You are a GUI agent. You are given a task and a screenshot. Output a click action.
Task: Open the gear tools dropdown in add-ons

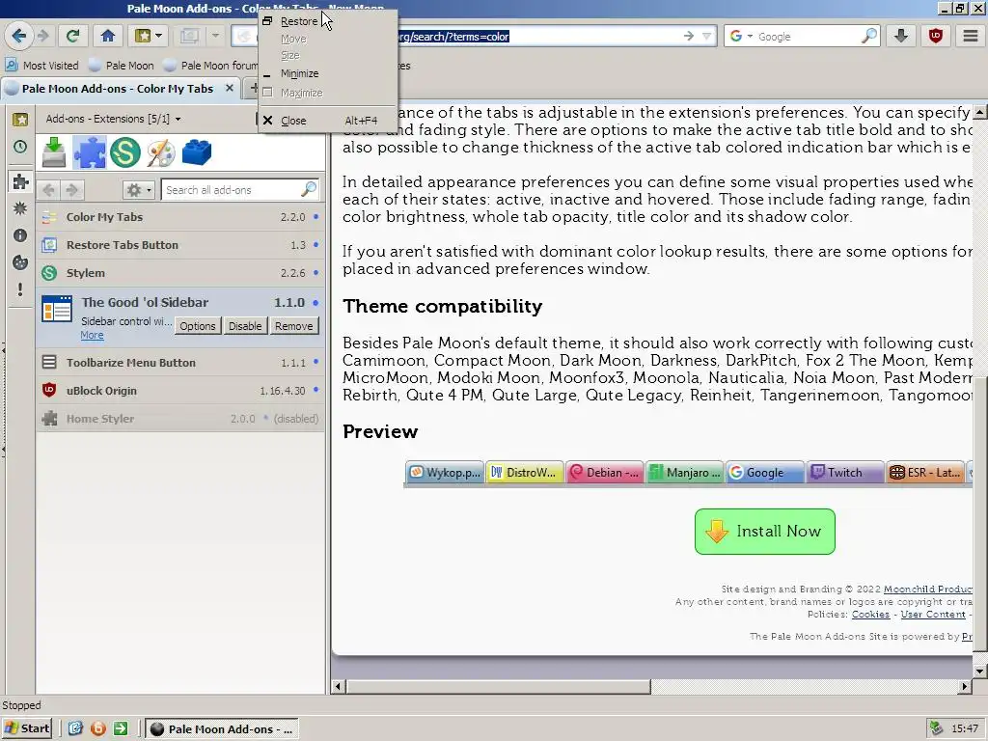point(139,190)
